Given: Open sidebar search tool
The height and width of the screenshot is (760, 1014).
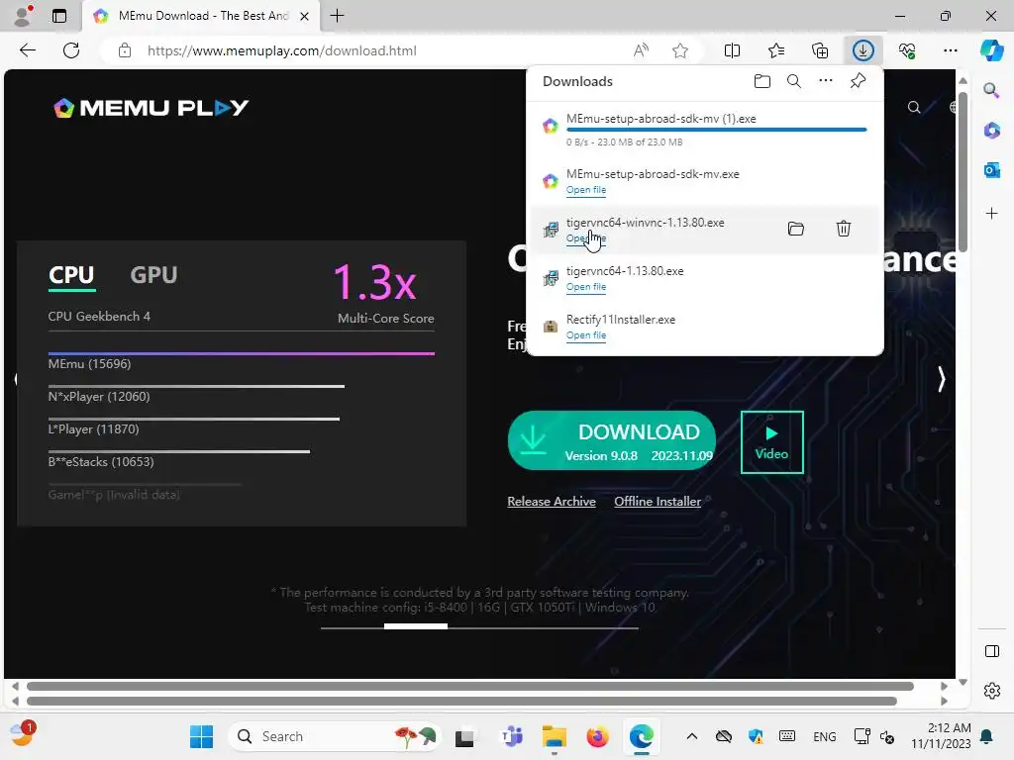Looking at the screenshot, I should [x=991, y=90].
